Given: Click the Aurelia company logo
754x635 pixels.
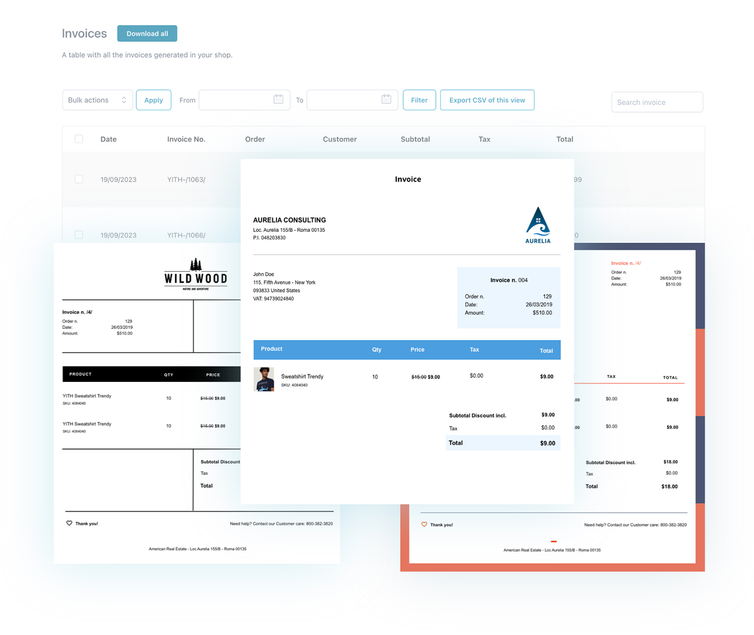Looking at the screenshot, I should tap(537, 225).
